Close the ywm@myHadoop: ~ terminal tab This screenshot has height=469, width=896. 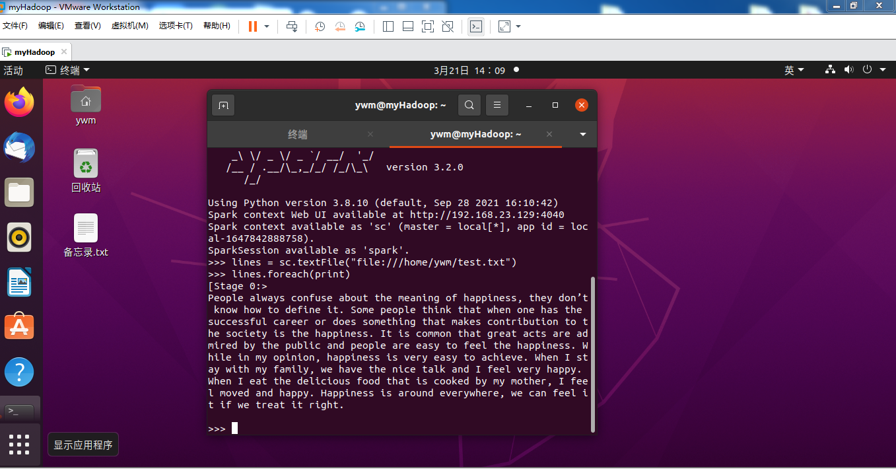(549, 134)
